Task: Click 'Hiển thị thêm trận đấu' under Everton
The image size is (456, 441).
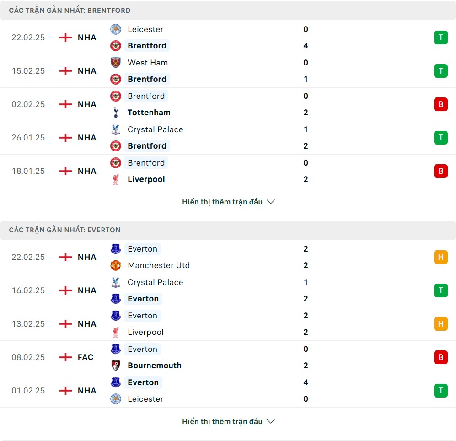Action: coord(222,421)
